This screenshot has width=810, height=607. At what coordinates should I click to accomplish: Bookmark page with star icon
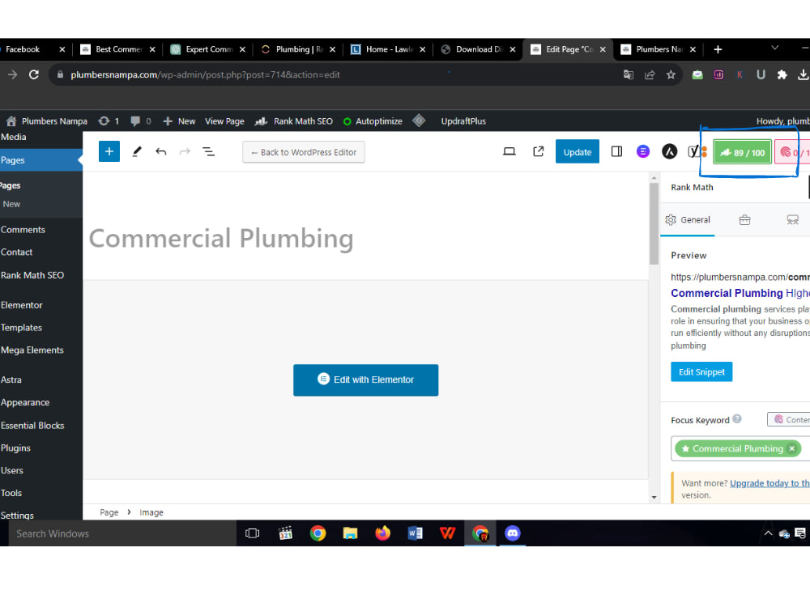pos(671,74)
